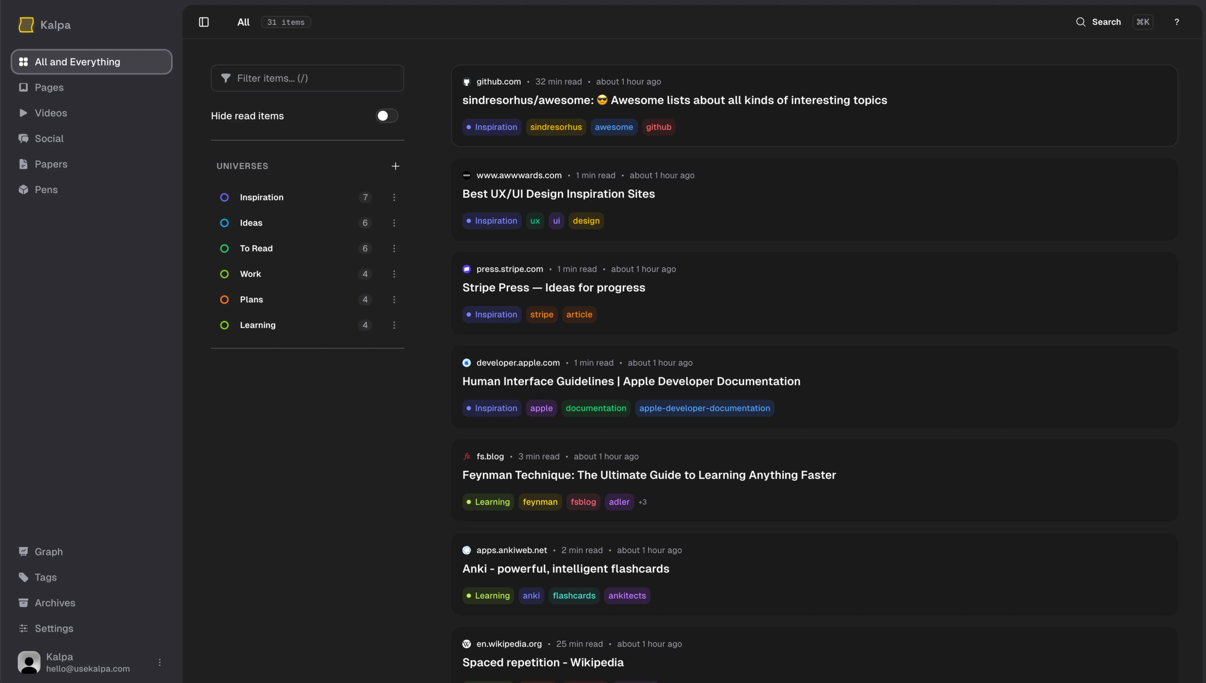This screenshot has width=1206, height=683.
Task: Open the Stripe Press article title
Action: tap(553, 288)
